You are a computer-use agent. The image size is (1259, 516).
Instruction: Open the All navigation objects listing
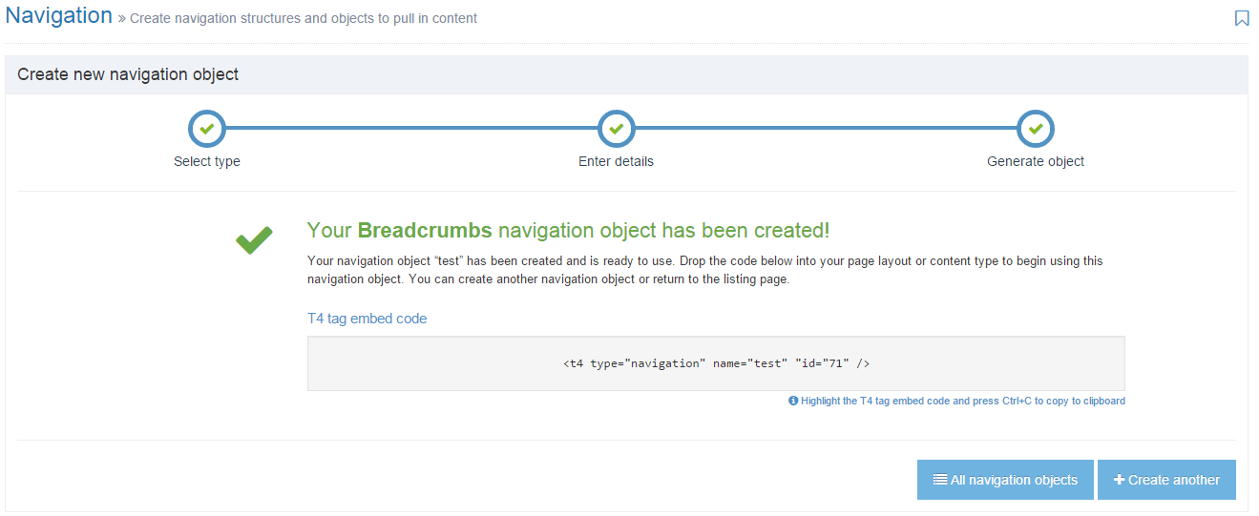pyautogui.click(x=1005, y=480)
